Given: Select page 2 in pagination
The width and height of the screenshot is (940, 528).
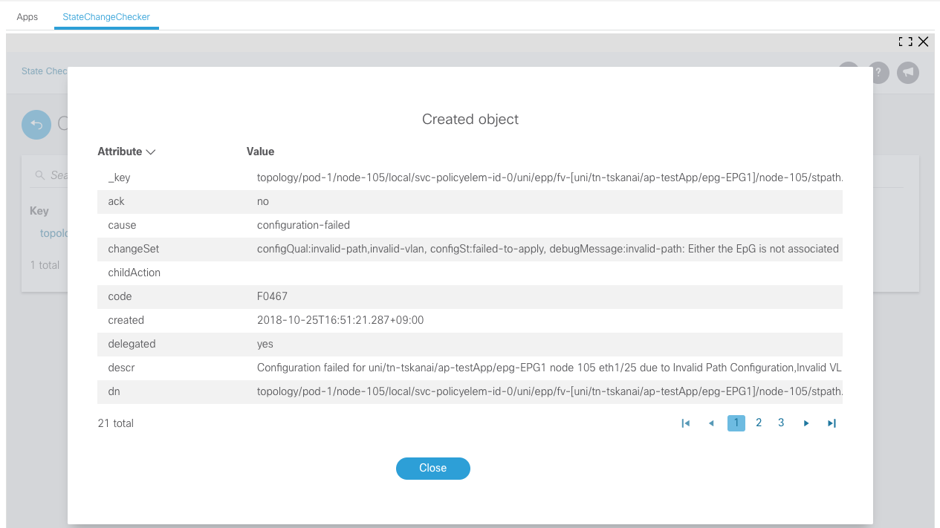Looking at the screenshot, I should click(x=758, y=423).
